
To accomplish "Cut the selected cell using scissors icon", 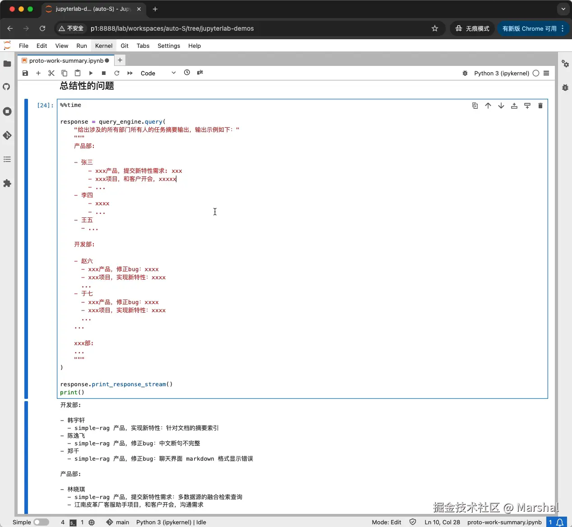I will 51,73.
